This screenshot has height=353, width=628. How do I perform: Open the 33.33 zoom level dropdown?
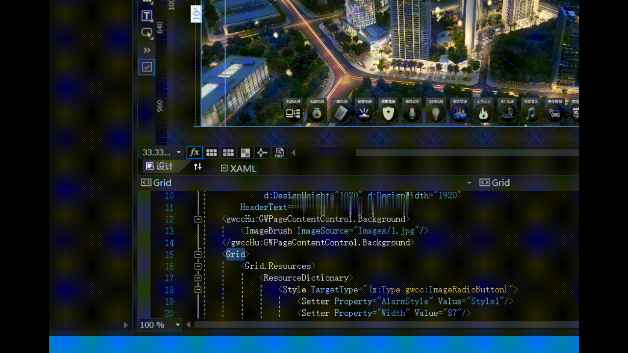coord(179,152)
